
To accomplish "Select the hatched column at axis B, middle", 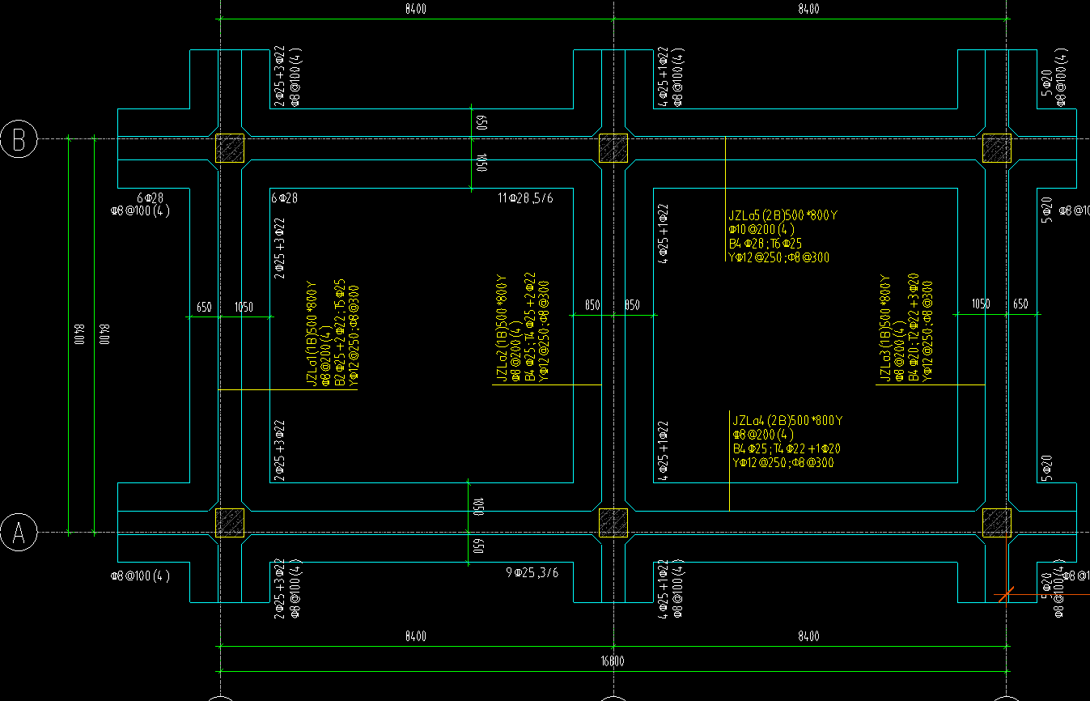I will tap(613, 149).
